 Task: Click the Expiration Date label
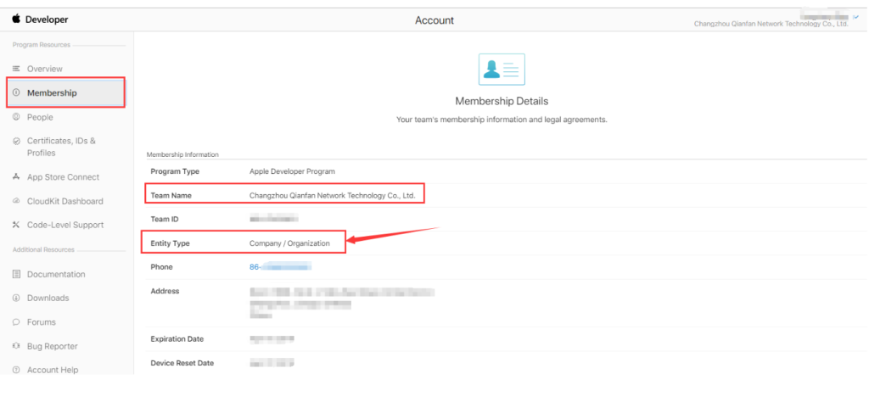pyautogui.click(x=177, y=339)
